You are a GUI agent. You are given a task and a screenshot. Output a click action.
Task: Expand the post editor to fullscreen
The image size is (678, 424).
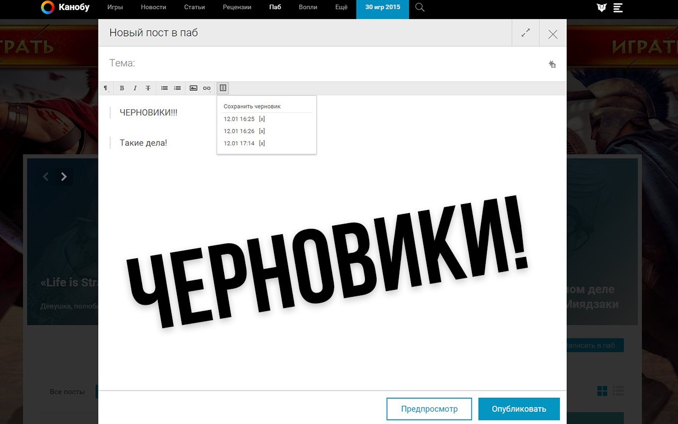[525, 33]
